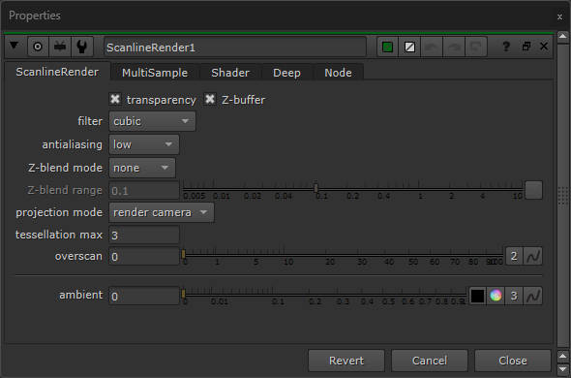Close the Properties window

559,16
